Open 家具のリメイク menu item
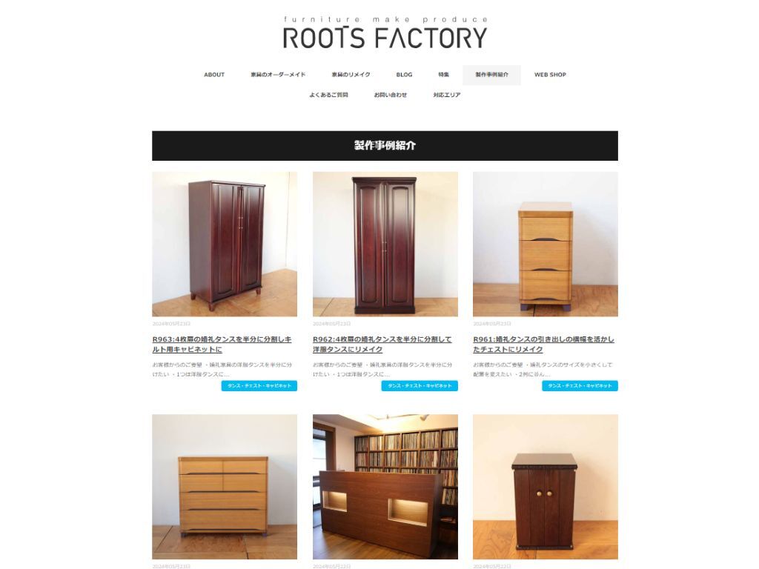The height and width of the screenshot is (569, 759). click(351, 75)
